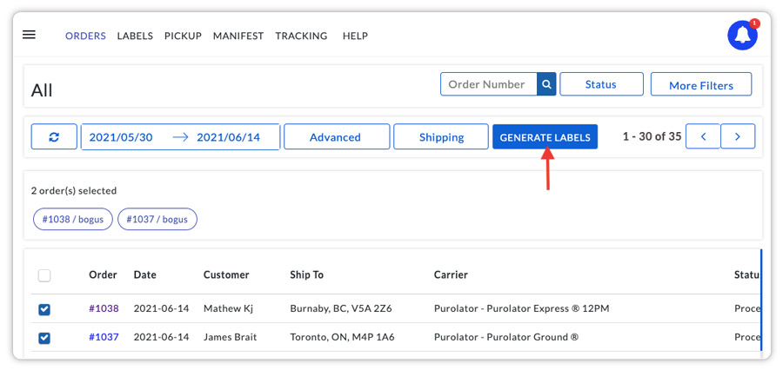The image size is (783, 370).
Task: Edit end date 2021/06/14
Action: tap(228, 137)
